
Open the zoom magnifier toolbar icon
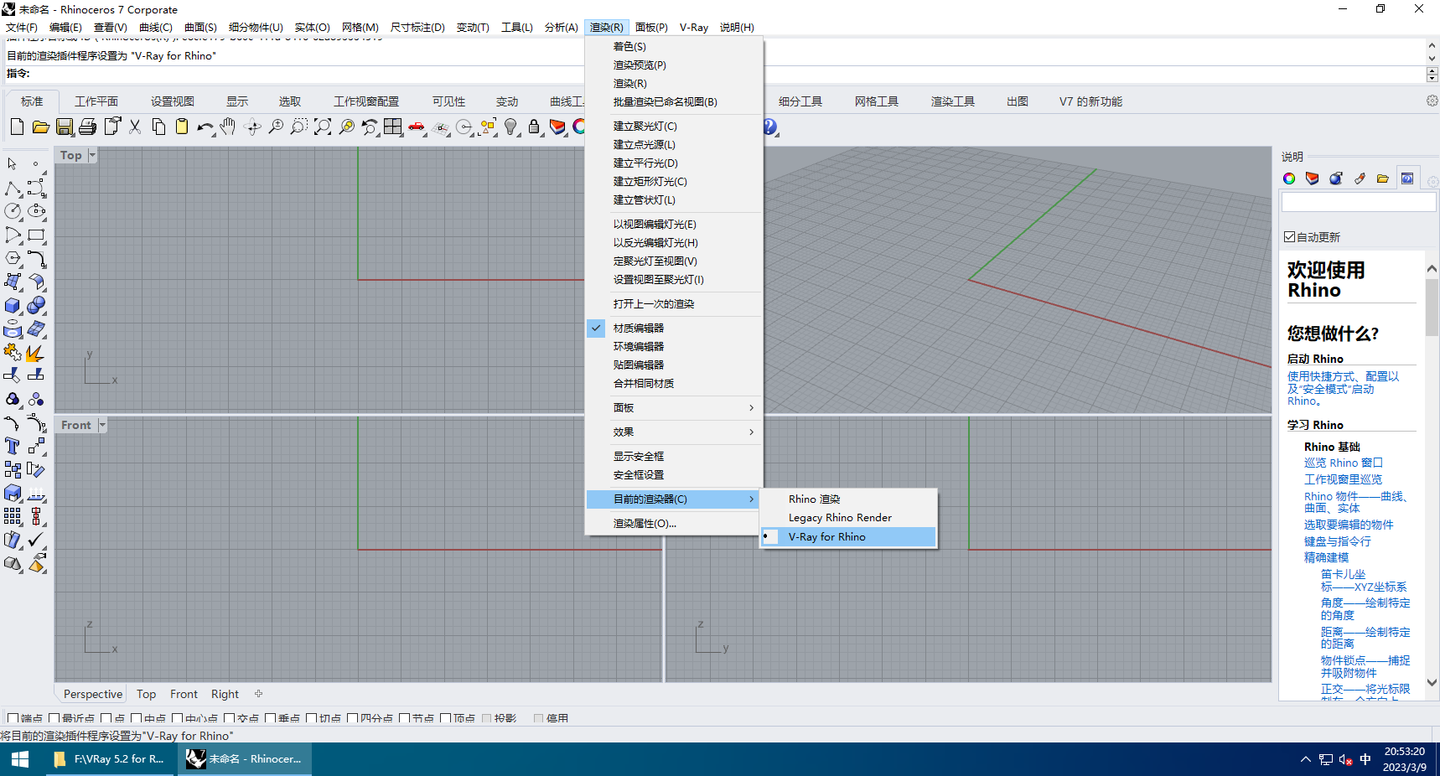click(276, 127)
